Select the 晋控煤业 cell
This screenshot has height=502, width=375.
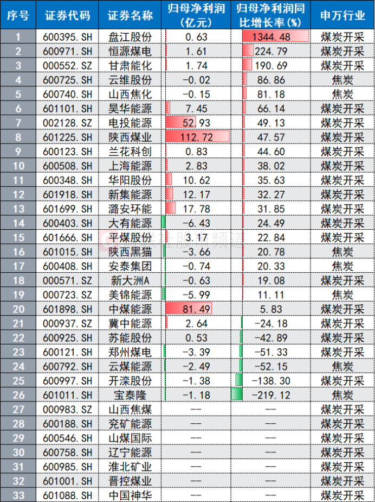pyautogui.click(x=130, y=481)
